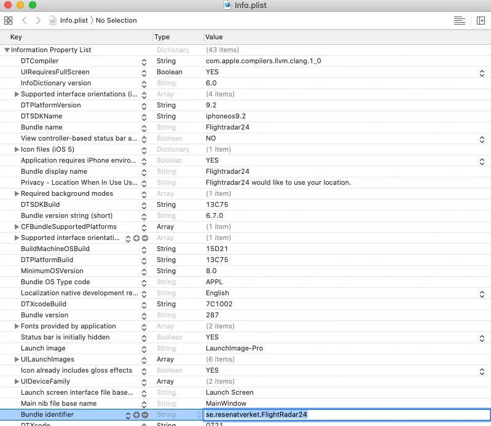Select the Launch image value LaunchImage-Pro

(x=234, y=348)
